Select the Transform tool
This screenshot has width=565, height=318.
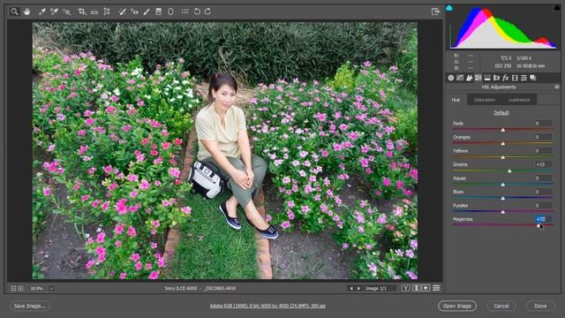coord(107,11)
